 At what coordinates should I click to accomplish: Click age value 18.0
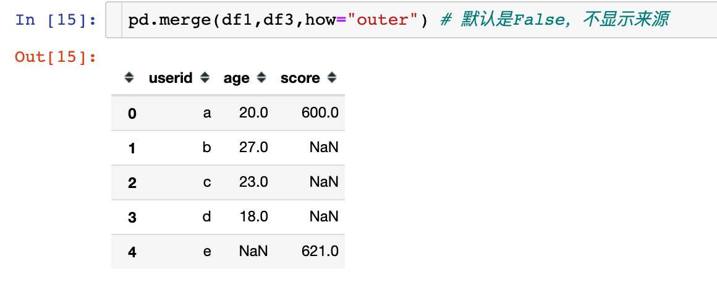pos(253,216)
